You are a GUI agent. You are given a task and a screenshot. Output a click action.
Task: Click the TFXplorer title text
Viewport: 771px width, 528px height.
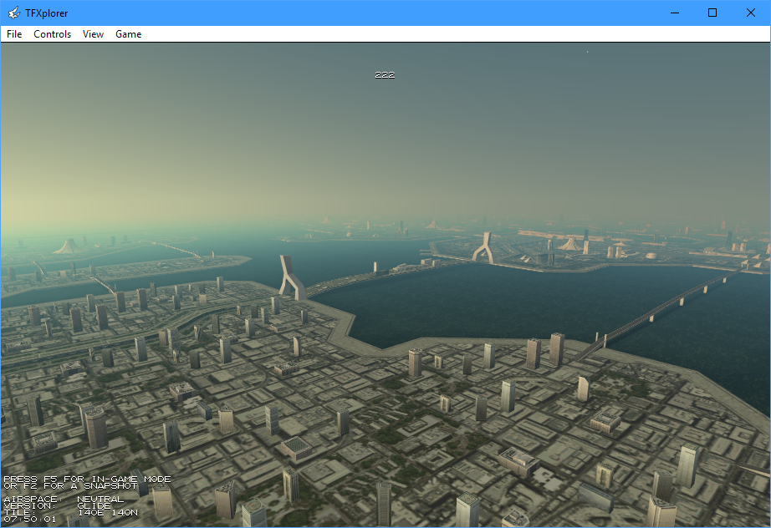point(46,13)
